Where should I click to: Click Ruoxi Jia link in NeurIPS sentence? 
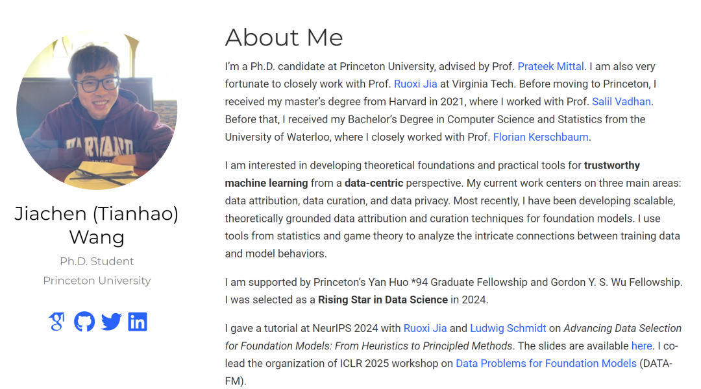(x=425, y=328)
